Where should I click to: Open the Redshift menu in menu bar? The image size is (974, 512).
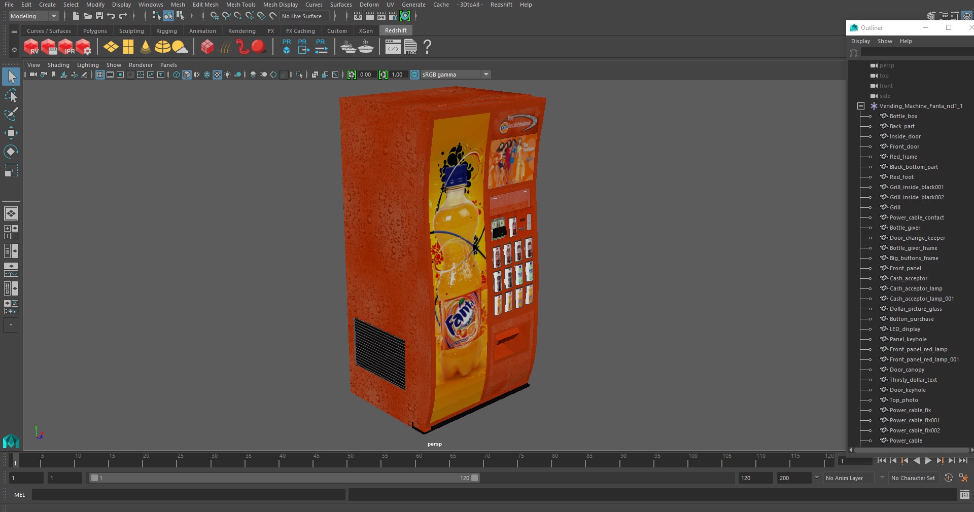click(x=501, y=5)
